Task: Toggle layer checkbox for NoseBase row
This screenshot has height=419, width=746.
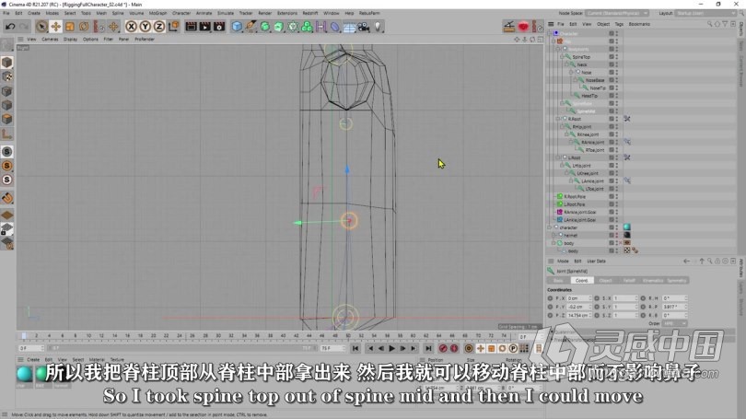Action: coord(612,80)
